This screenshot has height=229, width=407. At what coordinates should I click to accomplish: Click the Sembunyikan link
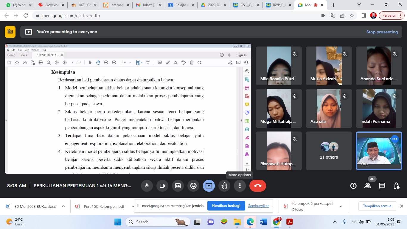click(259, 206)
